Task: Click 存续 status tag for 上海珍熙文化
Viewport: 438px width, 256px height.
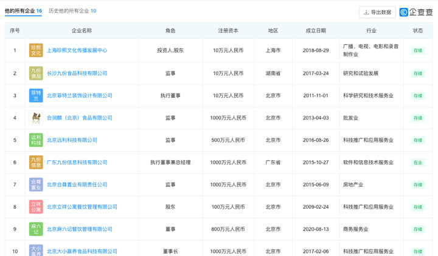Action: click(418, 50)
